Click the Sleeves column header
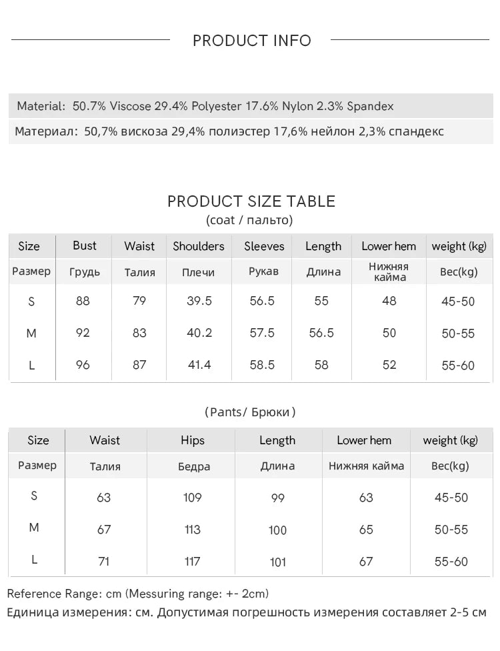Viewport: 500px width, 651px height. pyautogui.click(x=264, y=246)
